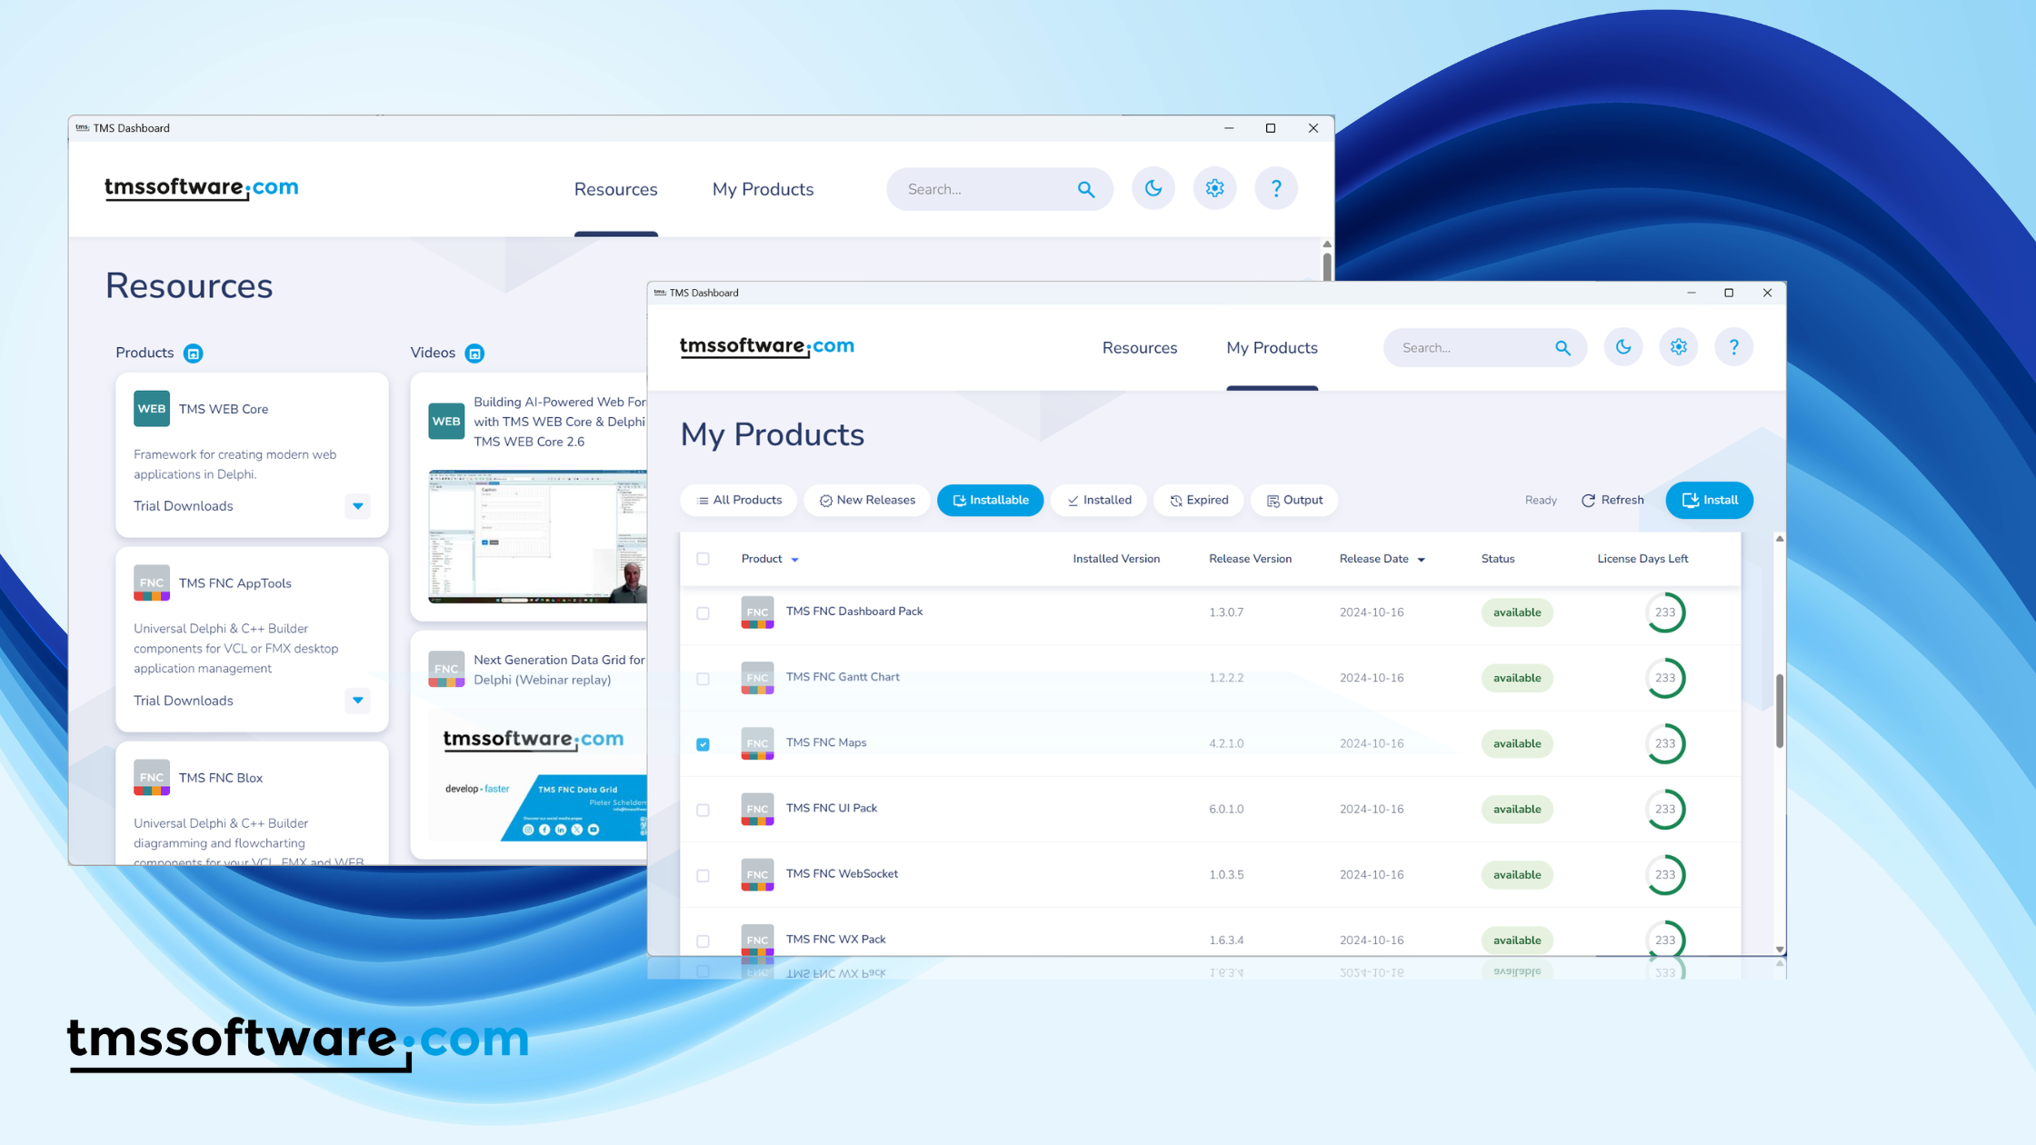
Task: Click the Refresh button
Action: pyautogui.click(x=1612, y=500)
